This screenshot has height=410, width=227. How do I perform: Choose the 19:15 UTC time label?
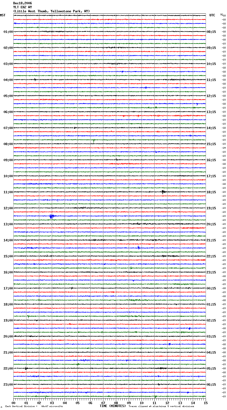coord(211,208)
